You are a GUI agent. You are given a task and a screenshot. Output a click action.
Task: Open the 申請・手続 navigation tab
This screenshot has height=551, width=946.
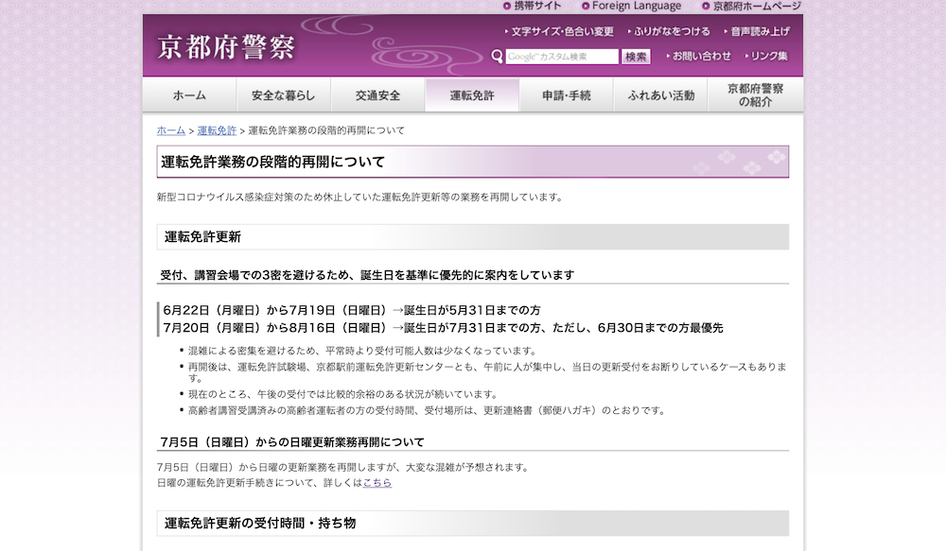pyautogui.click(x=566, y=95)
